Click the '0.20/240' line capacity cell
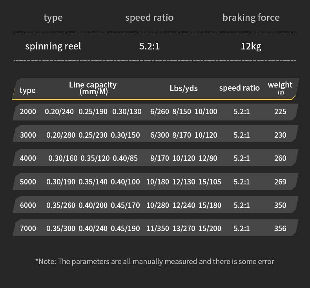Viewport: 310px width, 288px height. pyautogui.click(x=59, y=112)
